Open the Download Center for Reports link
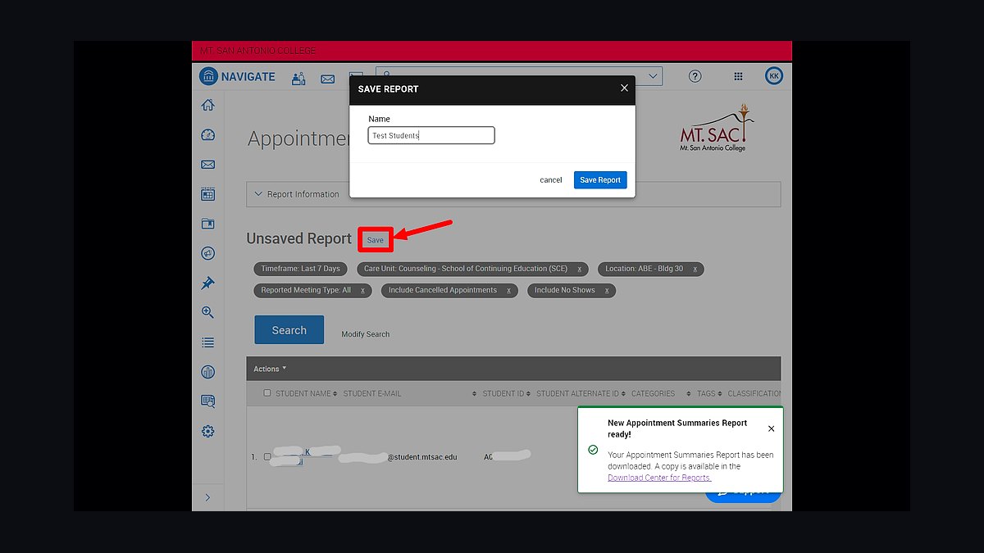 659,478
